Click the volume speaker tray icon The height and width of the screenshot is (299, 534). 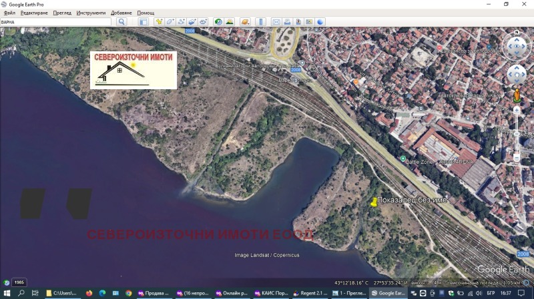[x=479, y=293]
